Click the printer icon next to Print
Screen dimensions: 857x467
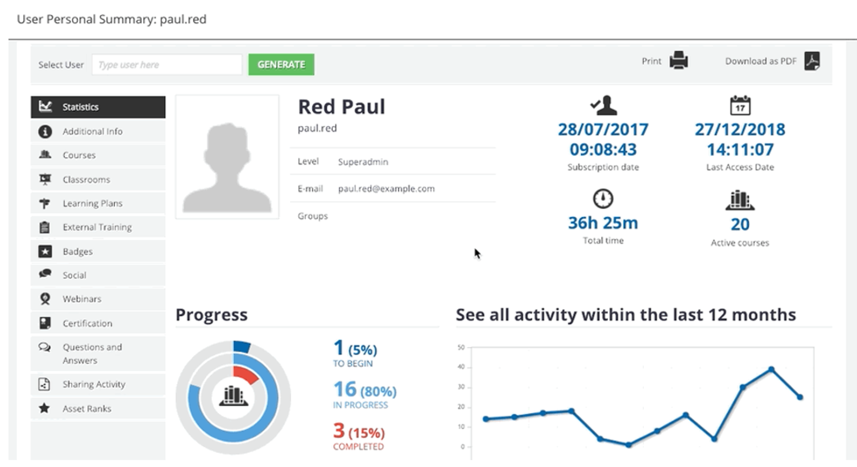679,61
